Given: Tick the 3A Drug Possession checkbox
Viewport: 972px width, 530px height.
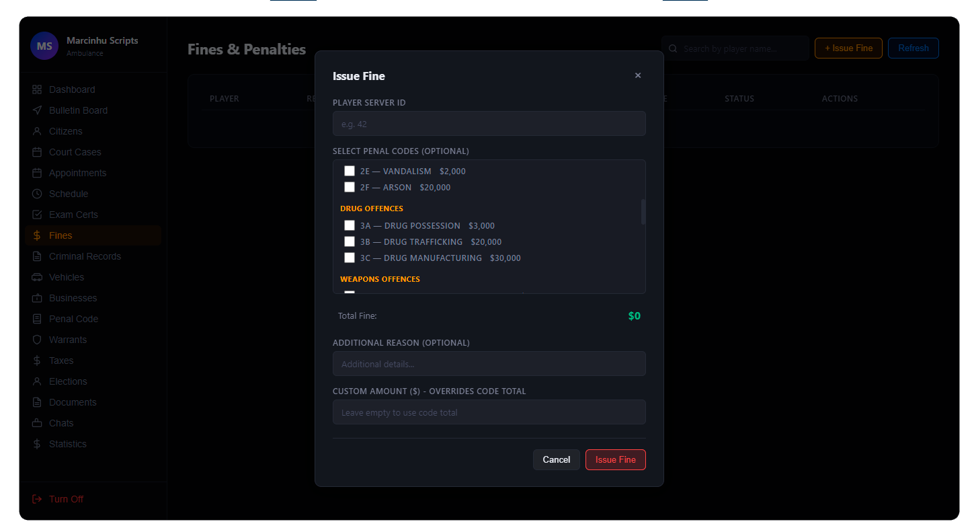Looking at the screenshot, I should [350, 225].
